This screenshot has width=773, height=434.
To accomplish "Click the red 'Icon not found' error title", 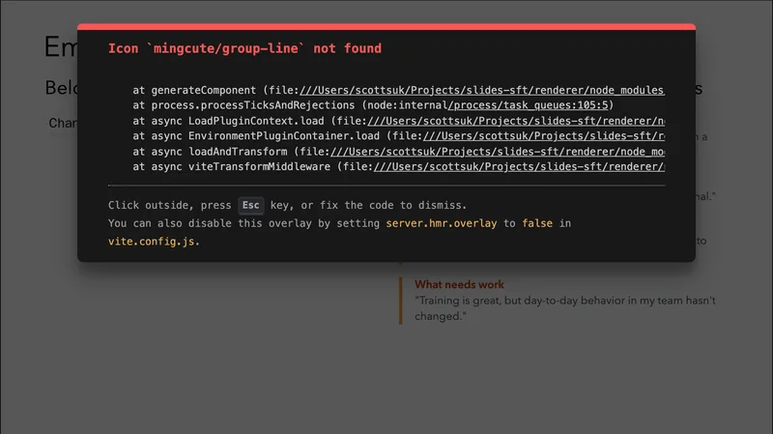I will point(244,48).
